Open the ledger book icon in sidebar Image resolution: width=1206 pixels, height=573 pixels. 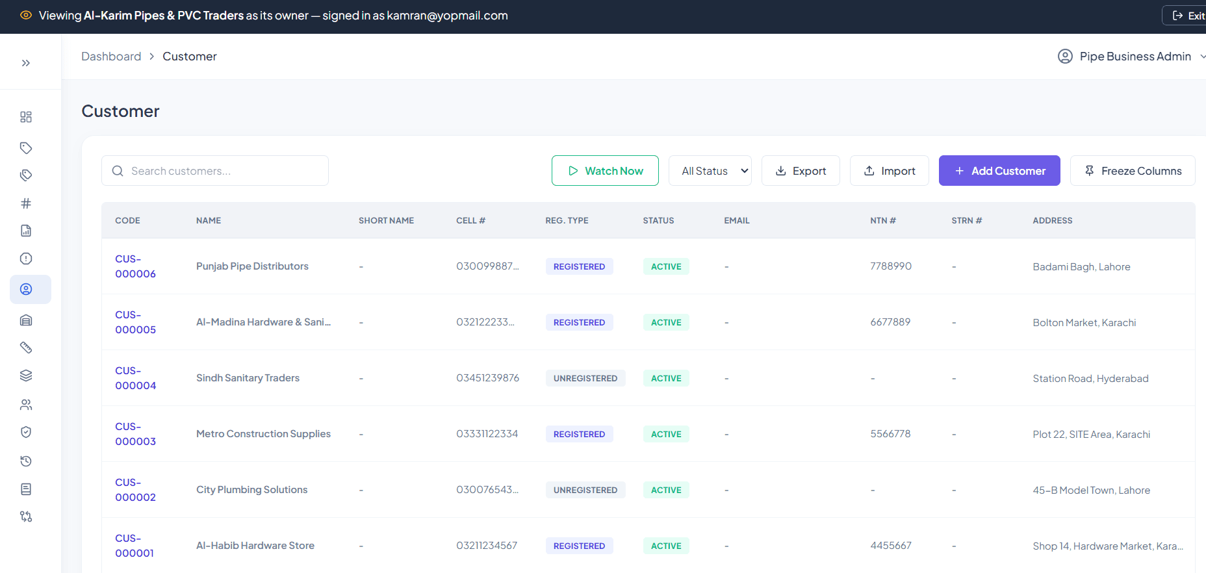tap(26, 489)
